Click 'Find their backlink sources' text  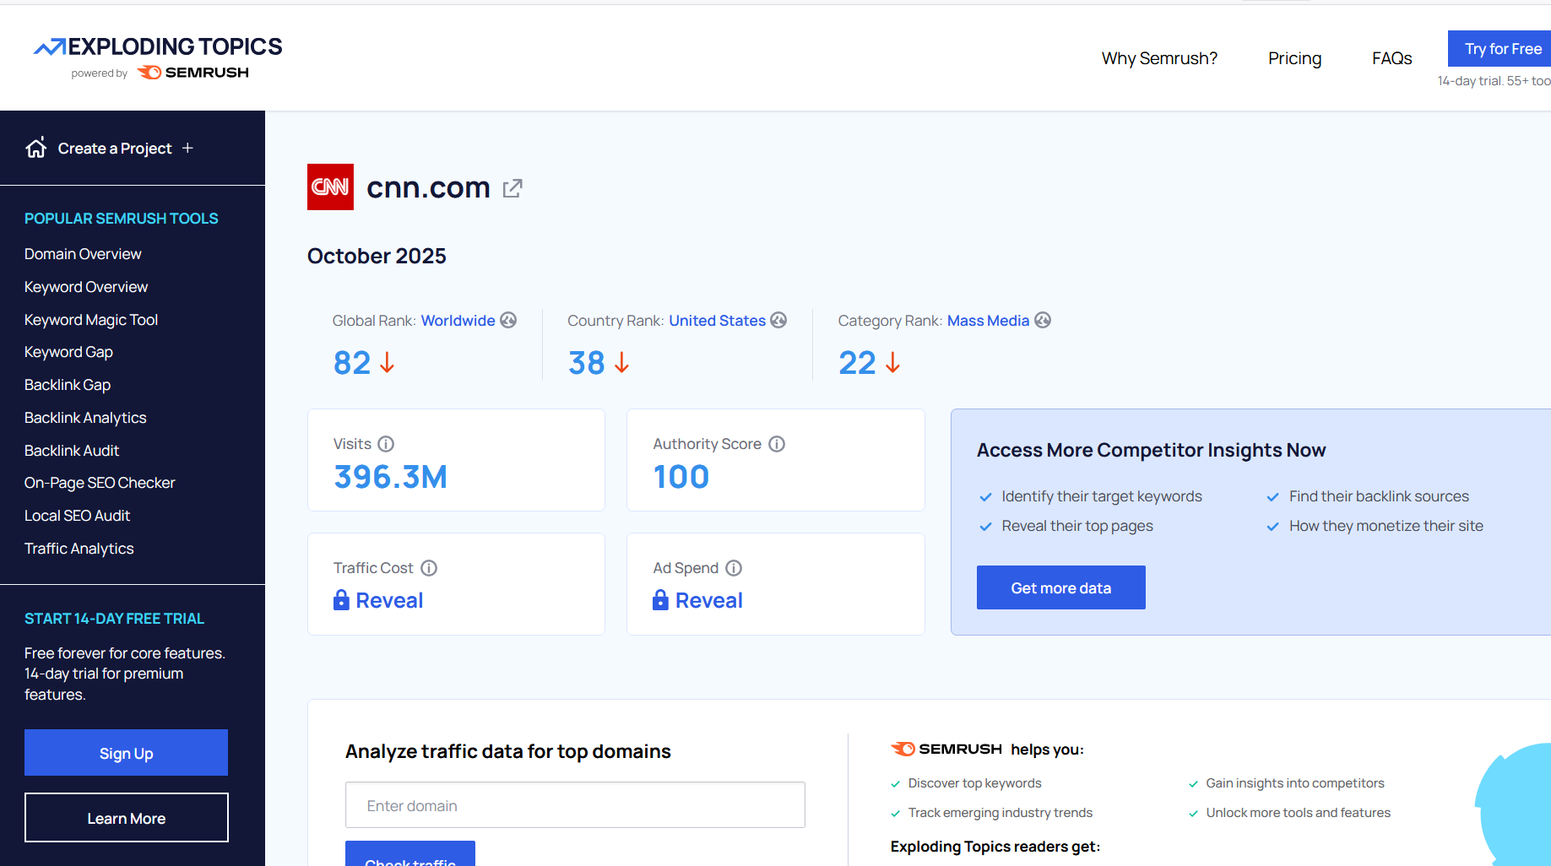pos(1379,496)
